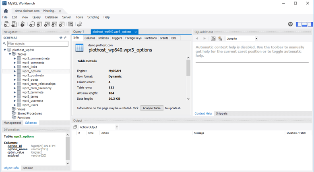Screen dimensions: 314x172
Task: Toggle the bottom output panel visibility
Action: 304,24
